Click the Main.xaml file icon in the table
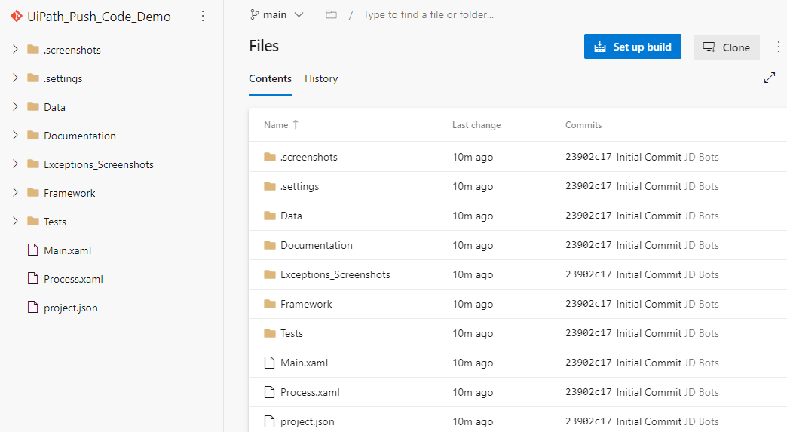Viewport: 787px width, 432px height. click(x=270, y=363)
